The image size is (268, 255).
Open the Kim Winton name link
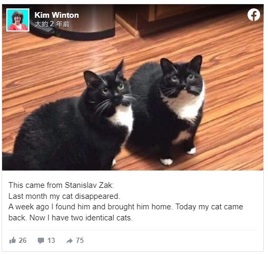pyautogui.click(x=57, y=15)
